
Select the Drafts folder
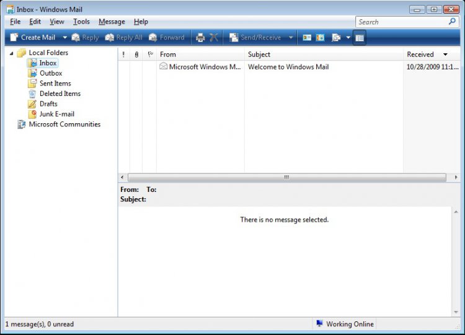coord(48,104)
